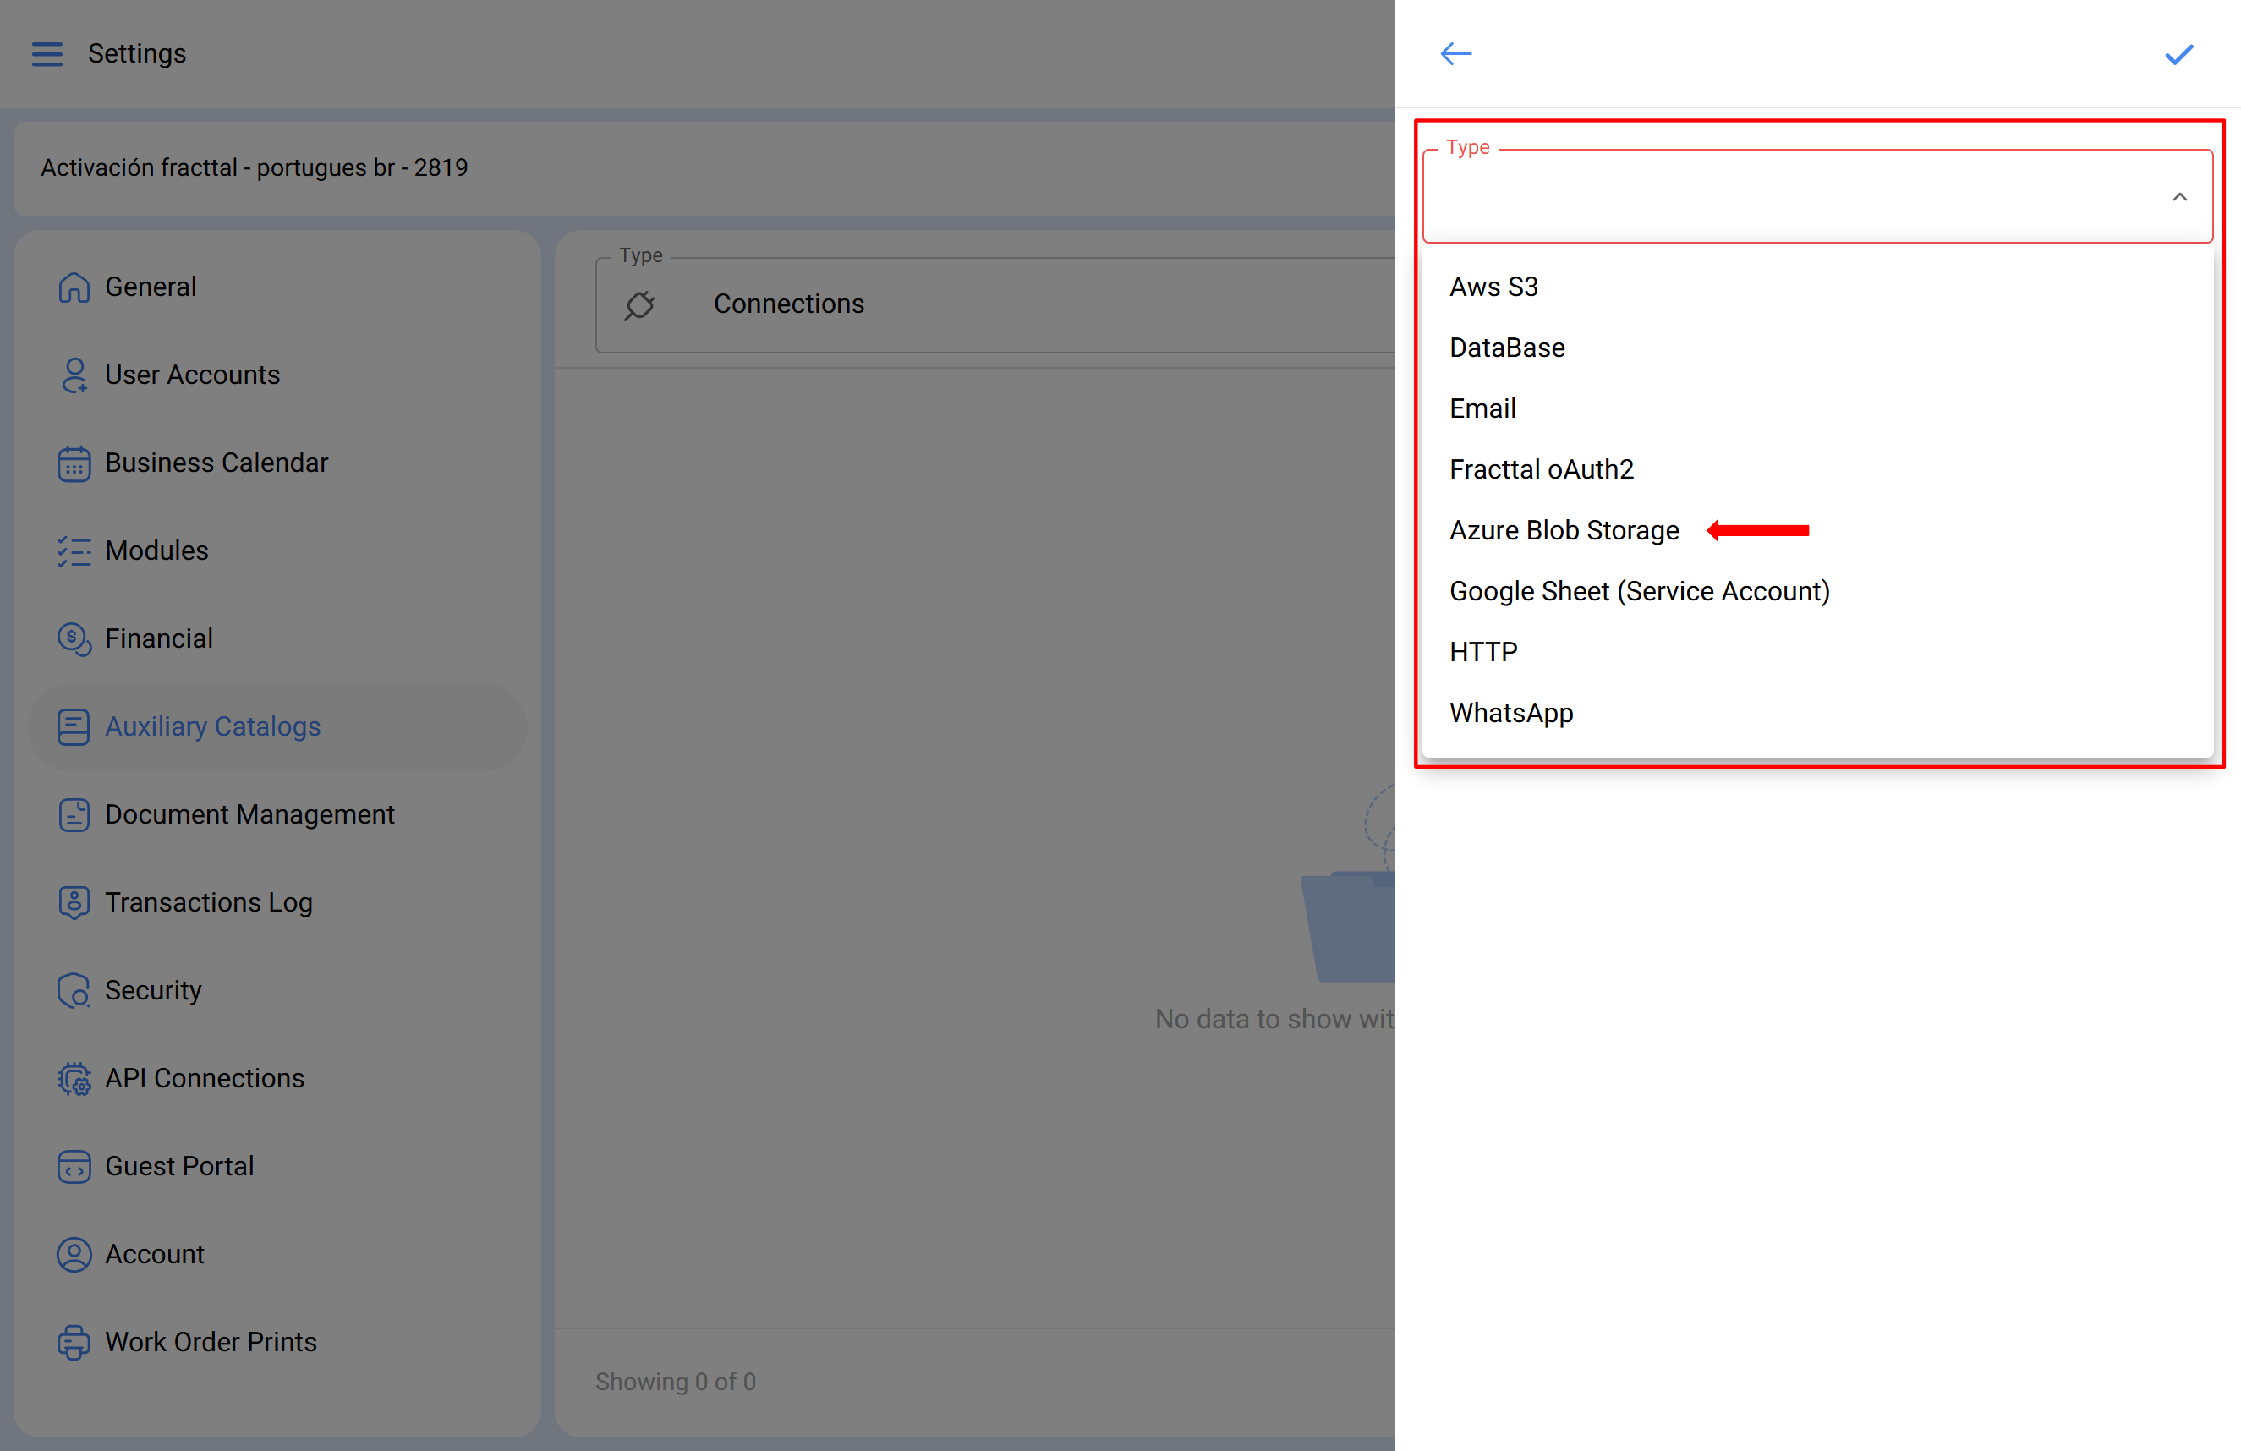Select Fracttal oAuth2 option

click(1541, 469)
